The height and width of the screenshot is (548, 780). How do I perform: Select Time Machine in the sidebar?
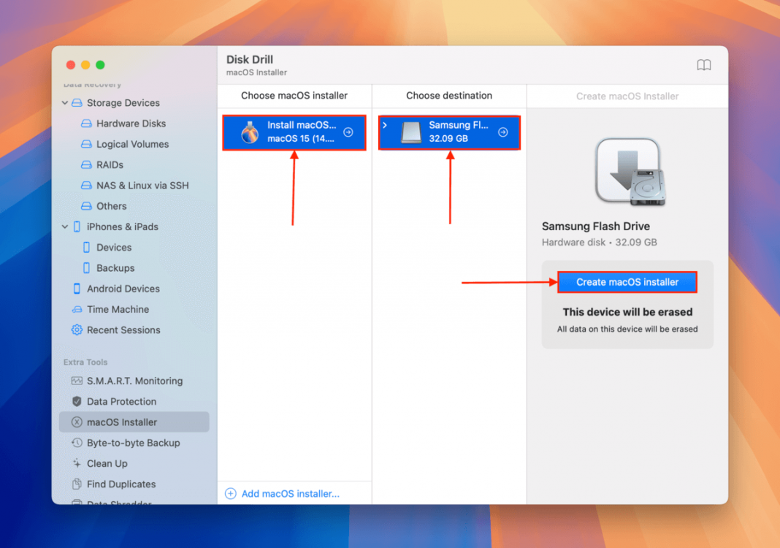pyautogui.click(x=117, y=309)
